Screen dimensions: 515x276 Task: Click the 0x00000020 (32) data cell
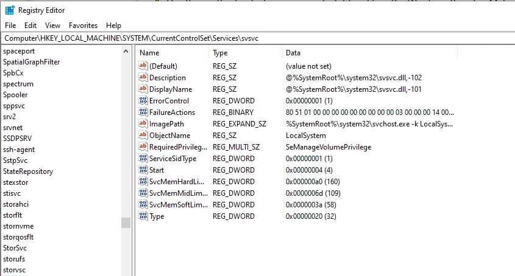(x=311, y=216)
